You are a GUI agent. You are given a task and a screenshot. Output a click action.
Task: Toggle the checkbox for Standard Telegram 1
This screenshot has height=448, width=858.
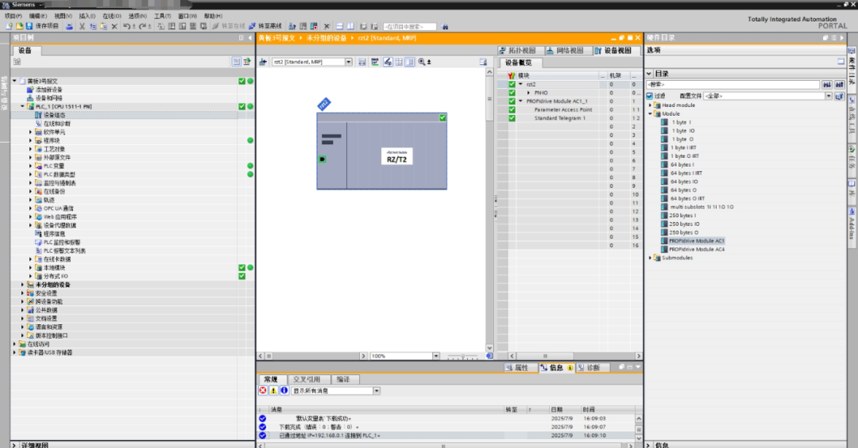coord(512,118)
